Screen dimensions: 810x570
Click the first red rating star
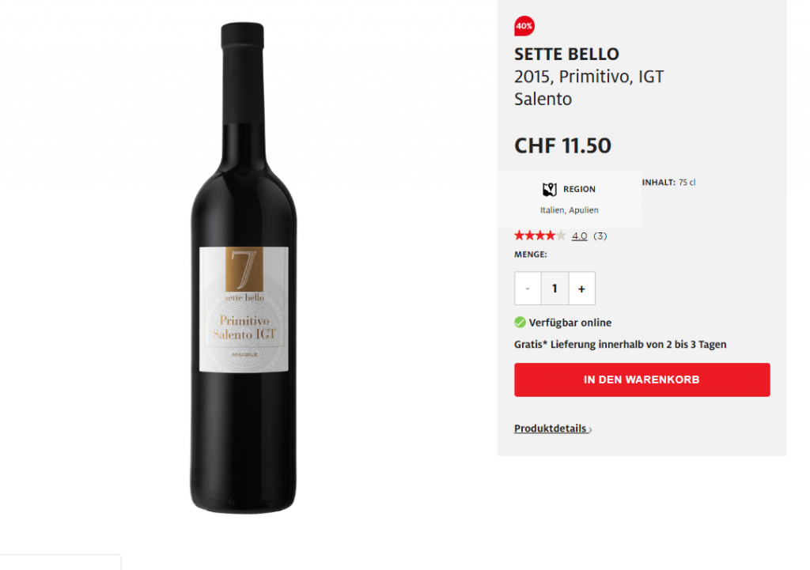pyautogui.click(x=520, y=236)
